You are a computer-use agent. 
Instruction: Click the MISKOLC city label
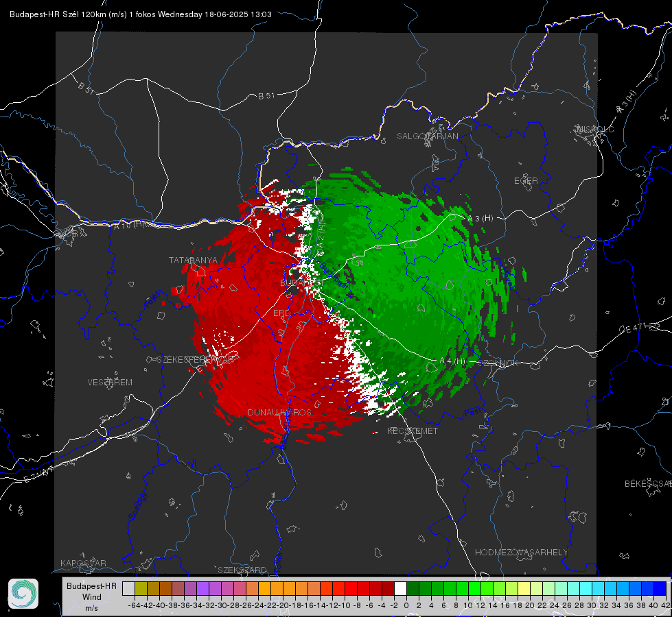596,129
